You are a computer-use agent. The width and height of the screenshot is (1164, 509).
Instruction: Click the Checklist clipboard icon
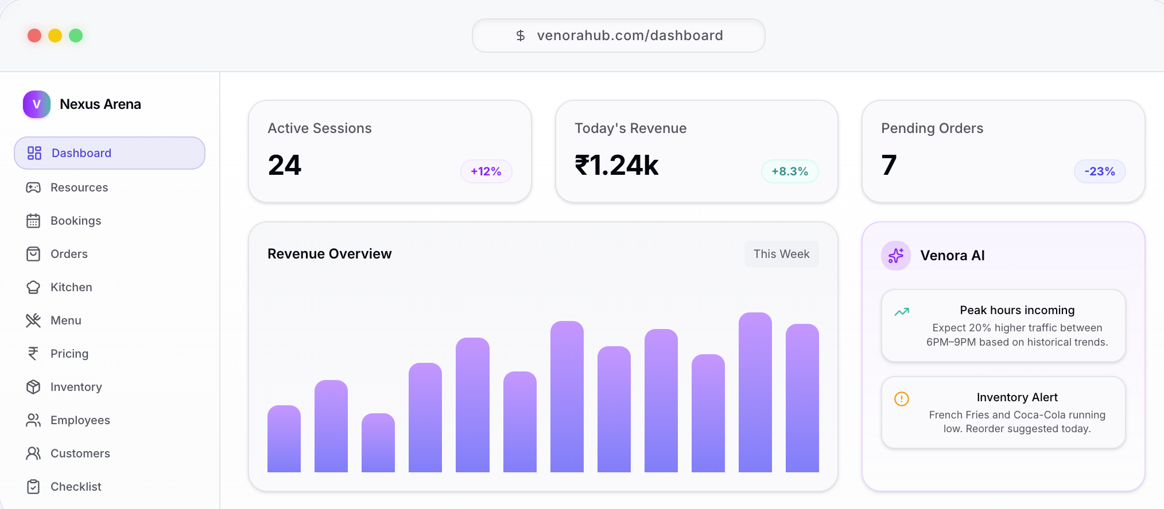33,487
